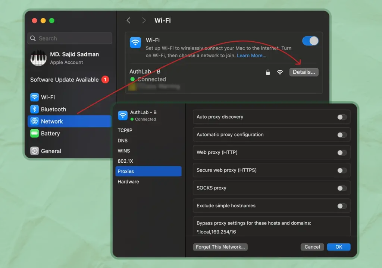Screen dimensions: 382x268
Task: Click the Wi-Fi icon in the Proxies dialog header
Action: pos(123,115)
